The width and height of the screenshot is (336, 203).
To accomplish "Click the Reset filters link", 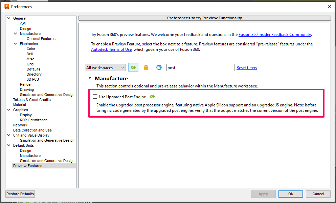I will tap(246, 67).
